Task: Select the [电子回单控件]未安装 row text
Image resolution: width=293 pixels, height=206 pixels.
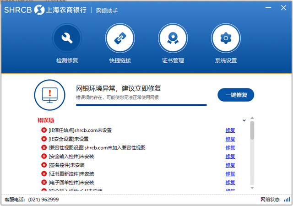Action: [x=71, y=182]
